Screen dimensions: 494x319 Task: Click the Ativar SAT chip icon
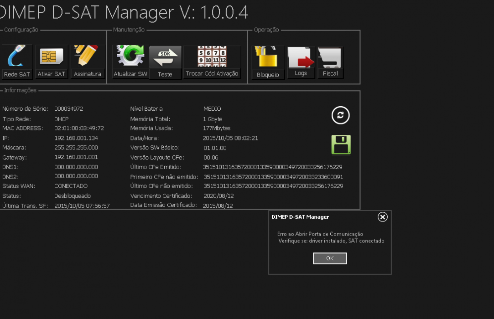52,62
